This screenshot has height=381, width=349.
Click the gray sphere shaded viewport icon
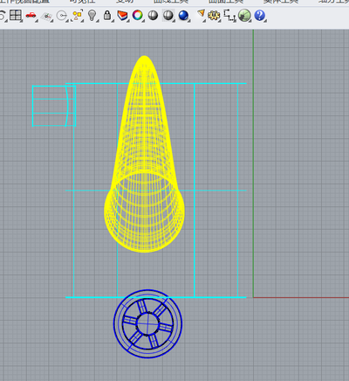153,15
